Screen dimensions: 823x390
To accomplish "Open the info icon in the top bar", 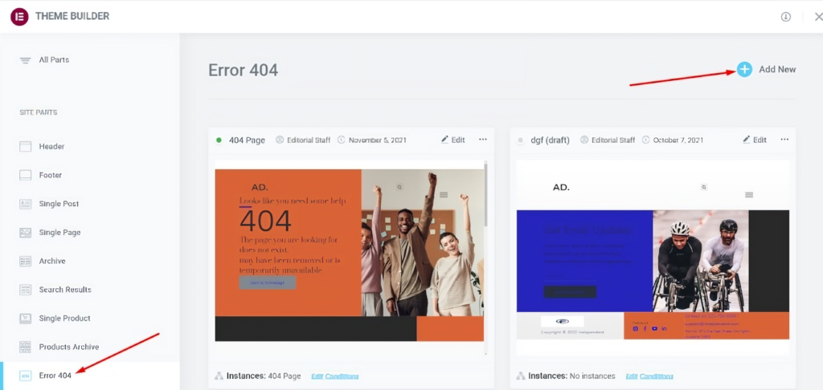I will point(786,17).
